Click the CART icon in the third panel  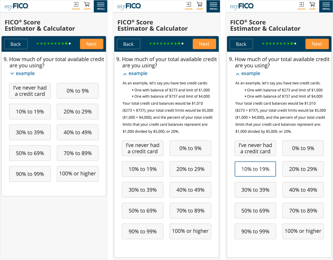coord(312,6)
